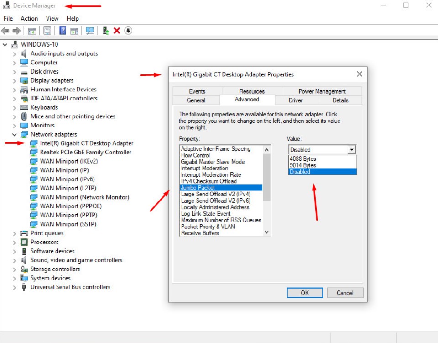Select Interrupt Moderation Rate property
This screenshot has width=438, height=343.
[x=221, y=175]
